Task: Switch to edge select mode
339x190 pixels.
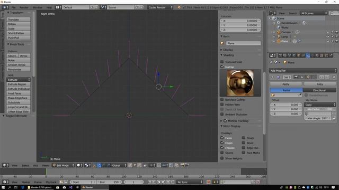Action: coord(135,165)
